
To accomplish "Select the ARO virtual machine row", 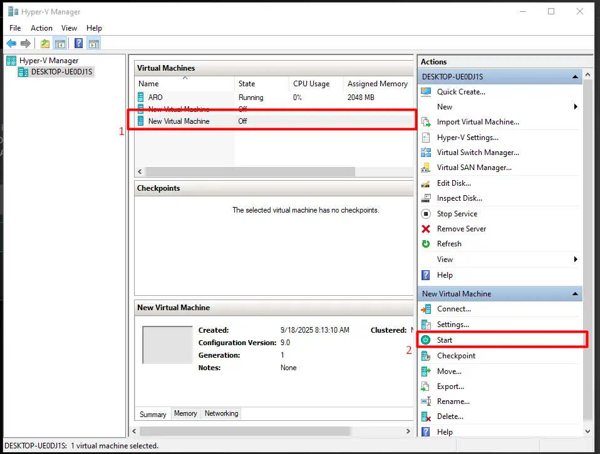I will tap(274, 98).
